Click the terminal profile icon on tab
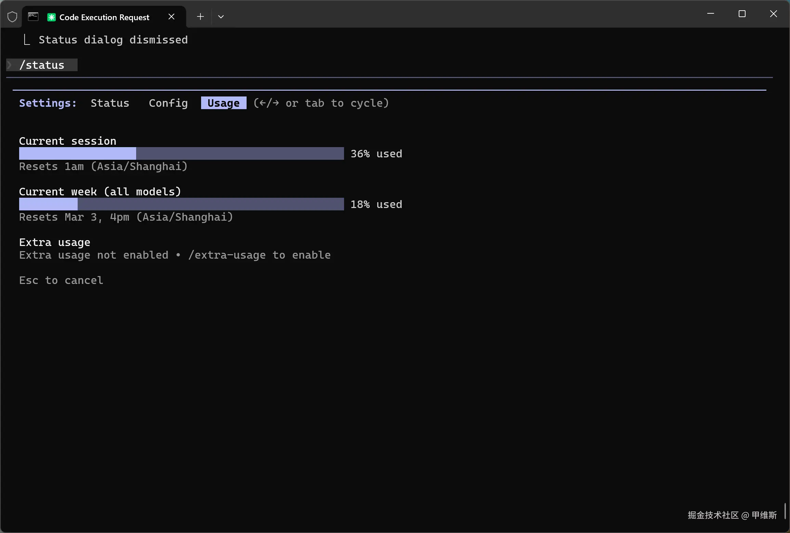Screen dimensions: 790x533 click(x=33, y=17)
